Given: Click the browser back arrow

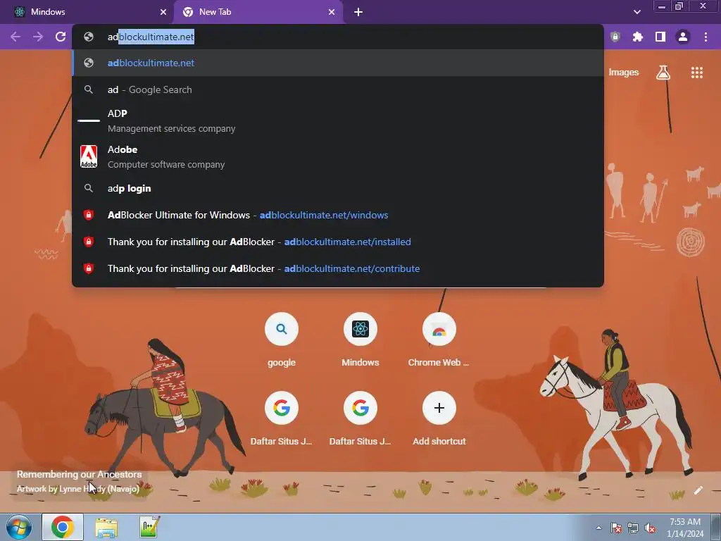Looking at the screenshot, I should pos(15,37).
